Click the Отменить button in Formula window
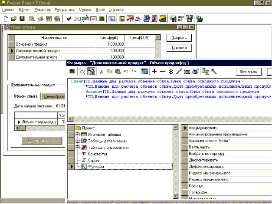This screenshot has height=204, width=272. click(249, 72)
